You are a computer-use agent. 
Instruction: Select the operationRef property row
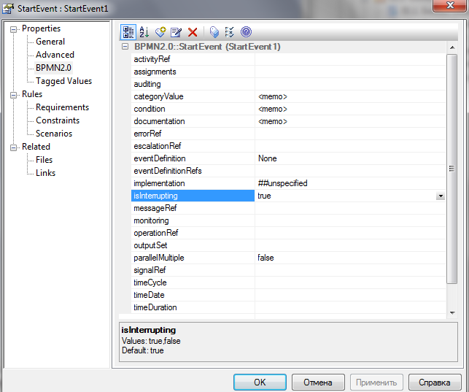[x=288, y=233]
